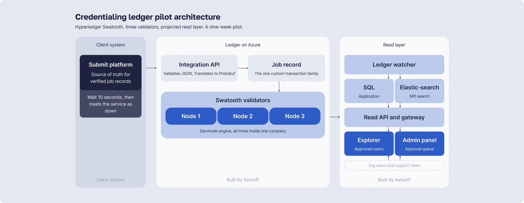Click the 'Ledger on Azure' column header
Viewport: 524px width, 203px height.
[x=243, y=45]
